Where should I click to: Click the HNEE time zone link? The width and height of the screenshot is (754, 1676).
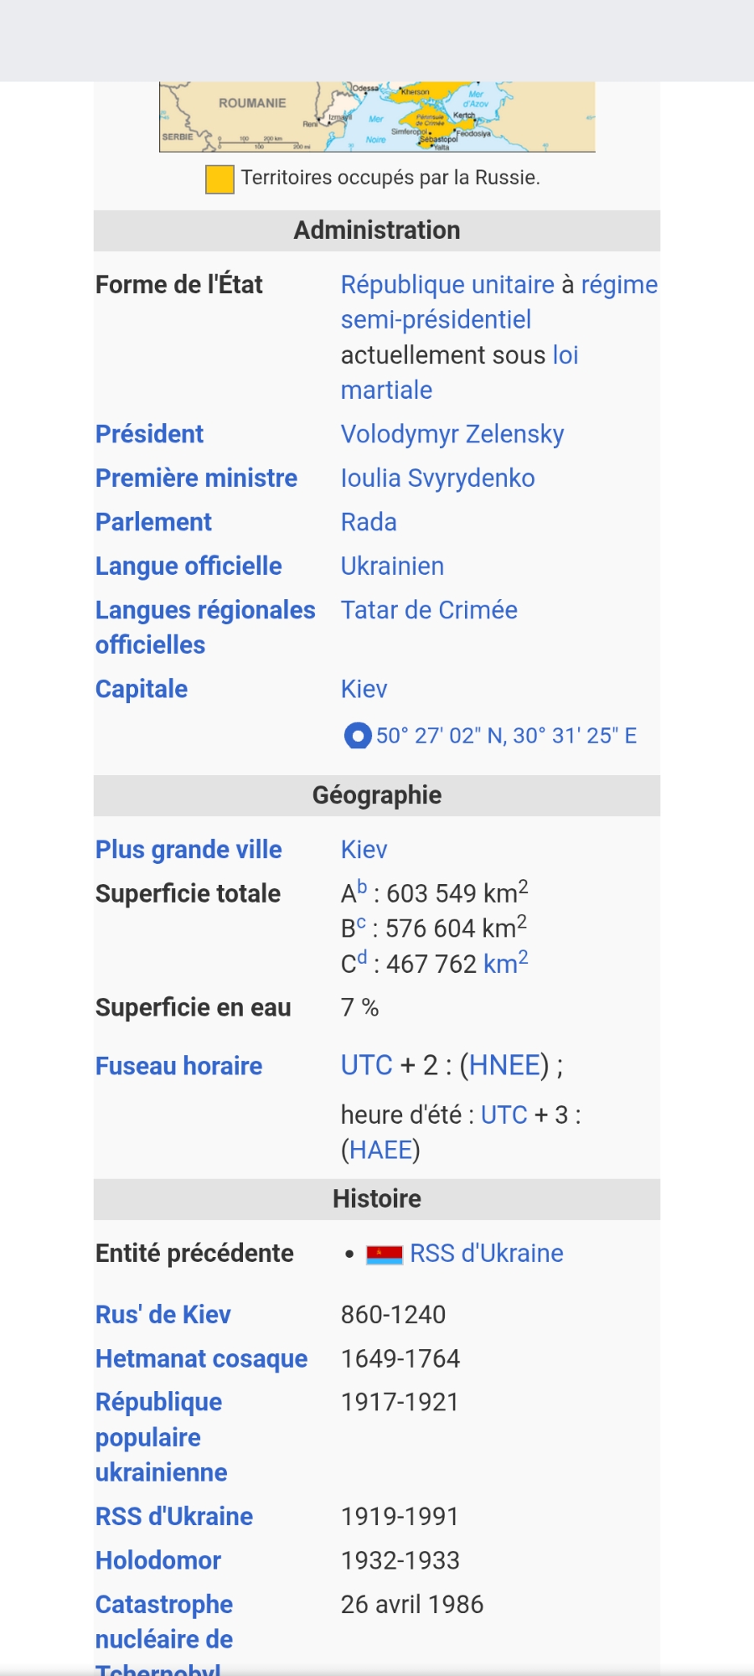(504, 1065)
